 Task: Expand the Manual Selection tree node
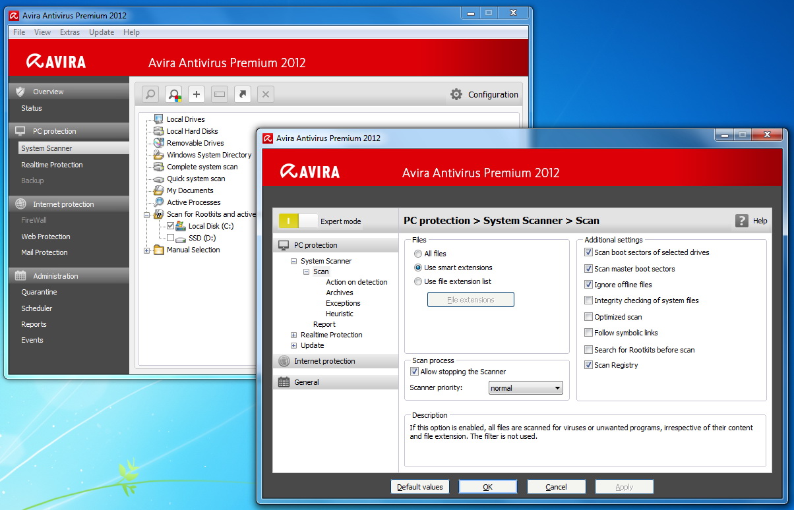(x=147, y=249)
